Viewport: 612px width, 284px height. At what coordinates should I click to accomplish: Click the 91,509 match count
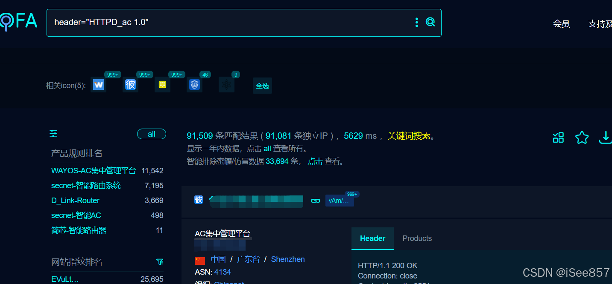[199, 136]
